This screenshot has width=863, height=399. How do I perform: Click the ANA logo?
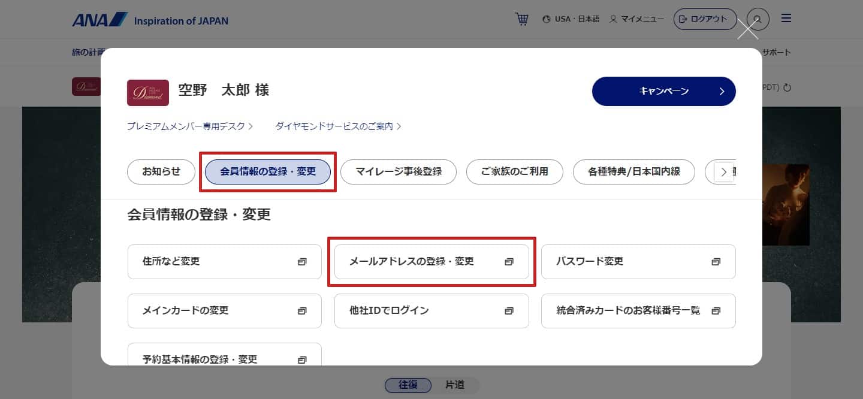[x=99, y=20]
